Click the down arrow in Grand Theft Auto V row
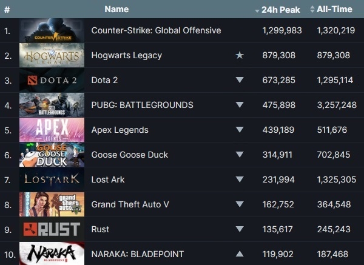The height and width of the screenshot is (265, 364). click(x=240, y=204)
